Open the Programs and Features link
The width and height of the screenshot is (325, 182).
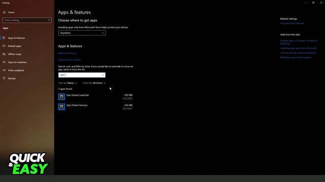[x=292, y=23]
